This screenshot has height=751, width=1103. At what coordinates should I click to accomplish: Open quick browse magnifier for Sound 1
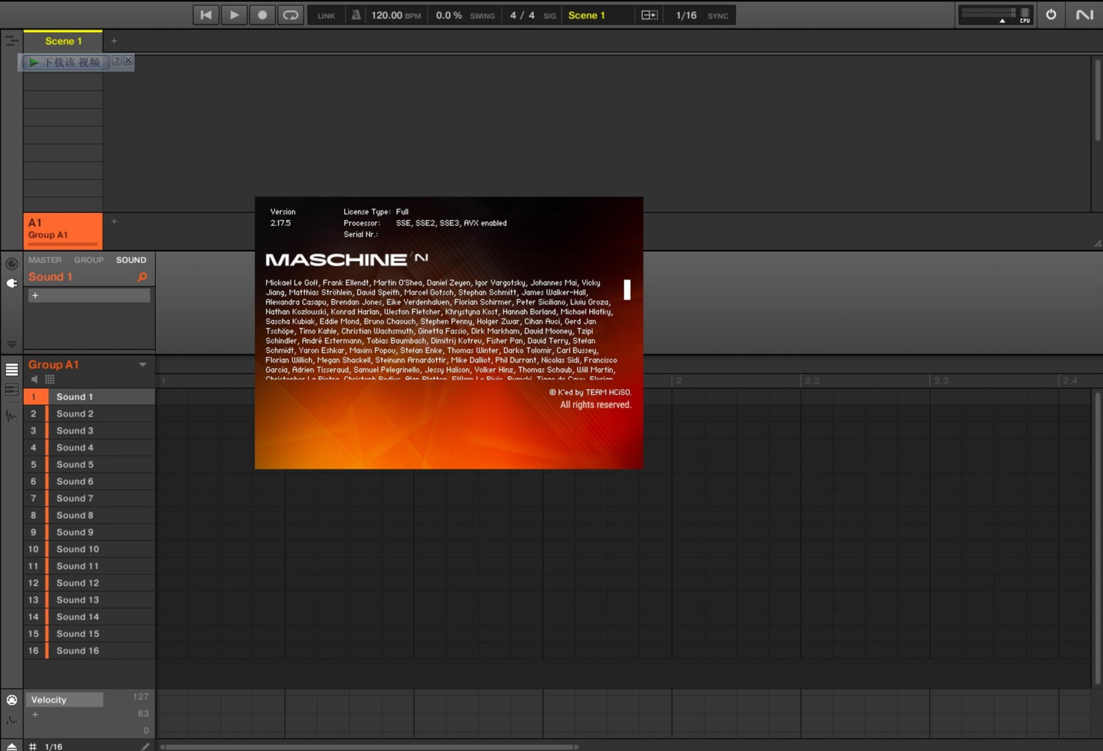click(142, 277)
